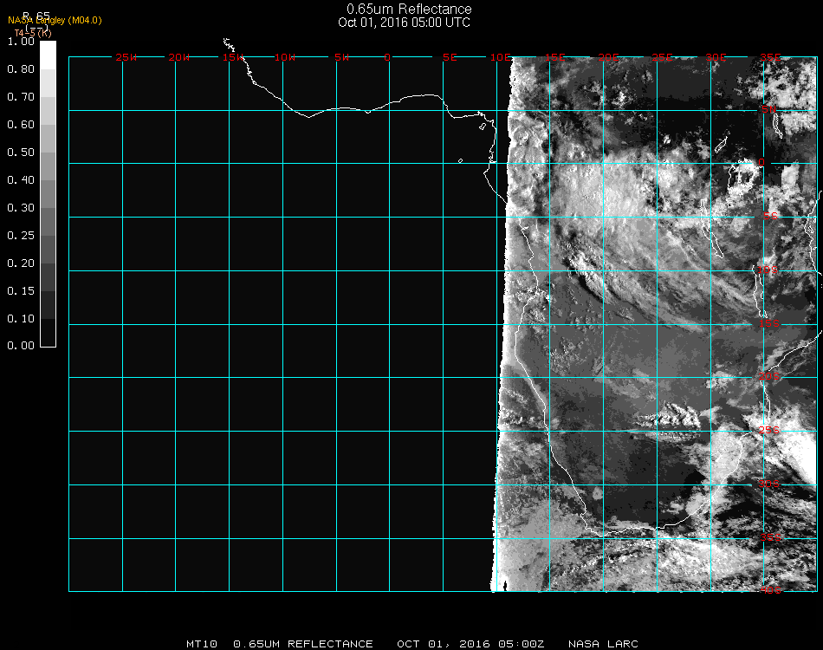Select the 15W longitude label
Viewport: 823px width, 650px height.
click(x=233, y=57)
